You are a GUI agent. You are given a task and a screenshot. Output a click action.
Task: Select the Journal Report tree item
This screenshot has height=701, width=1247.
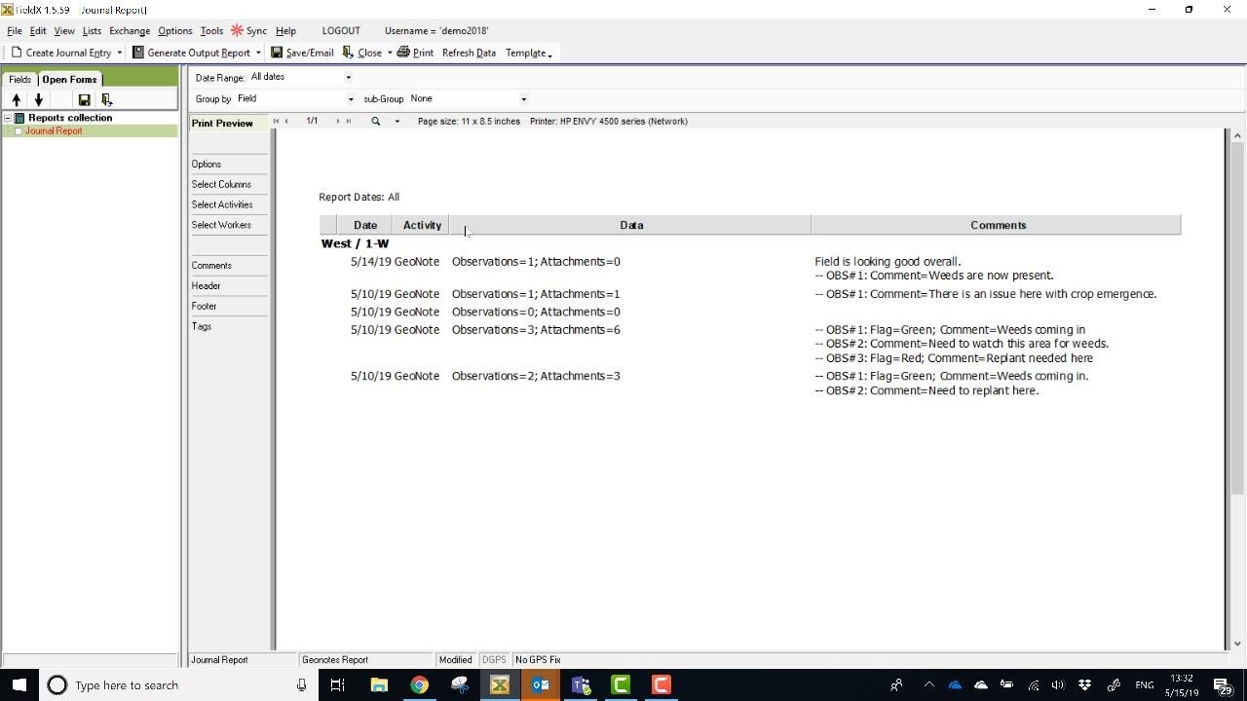54,131
